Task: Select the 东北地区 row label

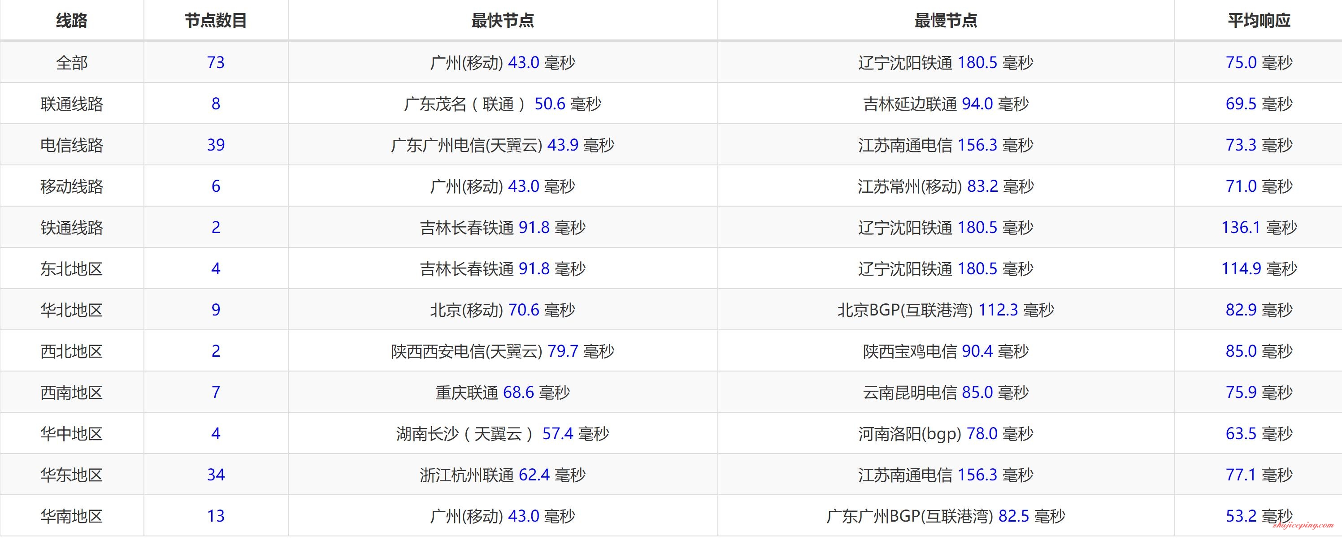Action: click(x=72, y=269)
